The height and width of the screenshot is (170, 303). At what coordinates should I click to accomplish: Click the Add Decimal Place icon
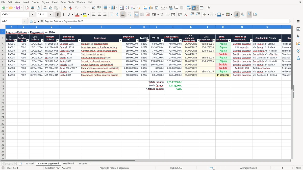[180, 15]
